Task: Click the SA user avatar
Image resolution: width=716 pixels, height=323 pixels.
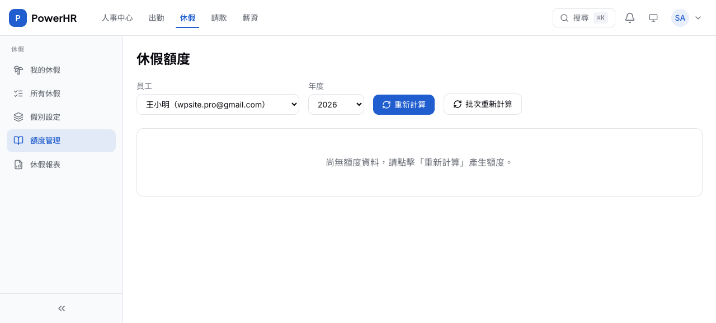Action: 680,18
